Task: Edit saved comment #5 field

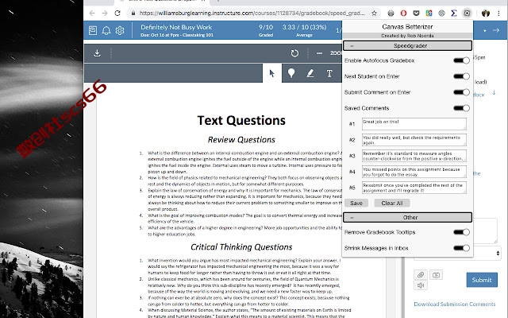Action: (414, 188)
